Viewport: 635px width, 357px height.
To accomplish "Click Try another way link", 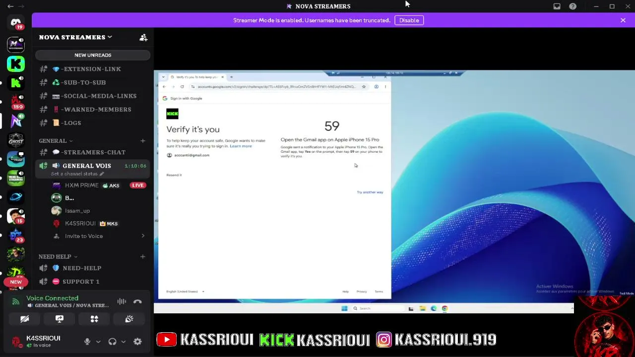I will coord(370,192).
